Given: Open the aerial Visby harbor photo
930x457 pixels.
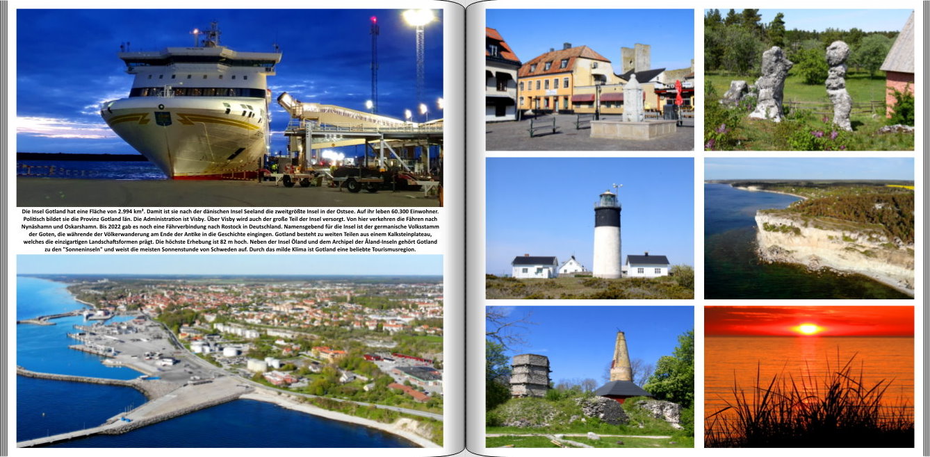Looking at the screenshot, I should tap(229, 351).
